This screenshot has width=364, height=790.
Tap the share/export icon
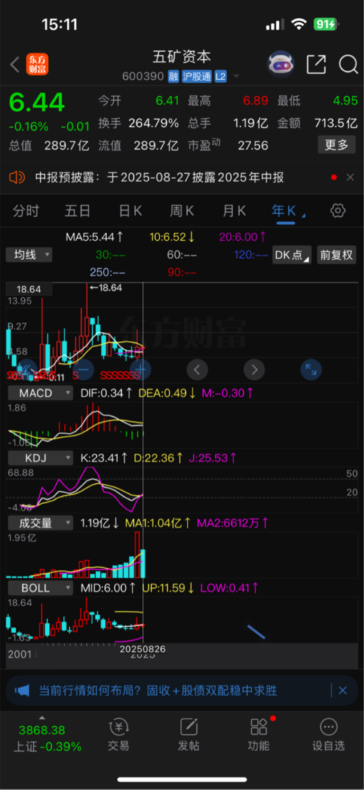click(316, 64)
